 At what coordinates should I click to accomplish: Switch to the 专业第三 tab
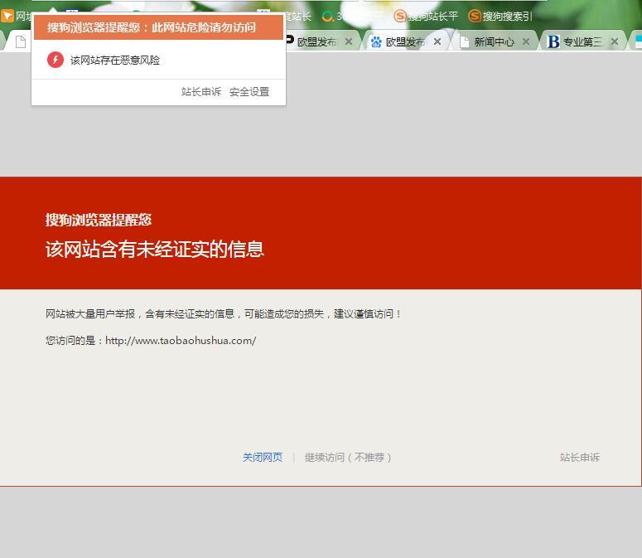[582, 41]
